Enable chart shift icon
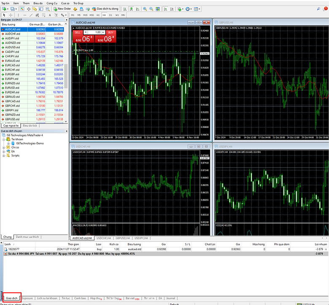 (172, 9)
